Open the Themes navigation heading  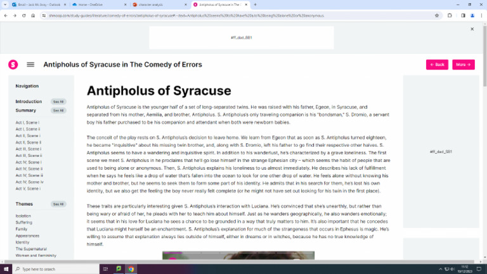pos(24,204)
